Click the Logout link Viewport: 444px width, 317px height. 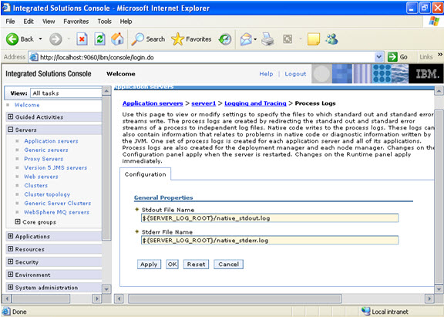pos(295,74)
